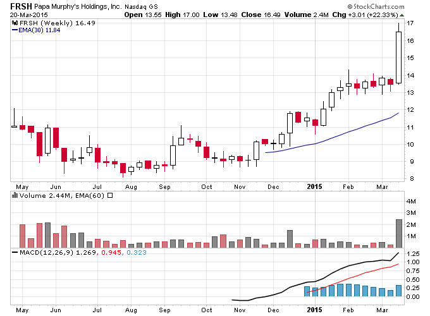
Task: Click the latest blue MACD histogram bar
Action: click(x=399, y=291)
